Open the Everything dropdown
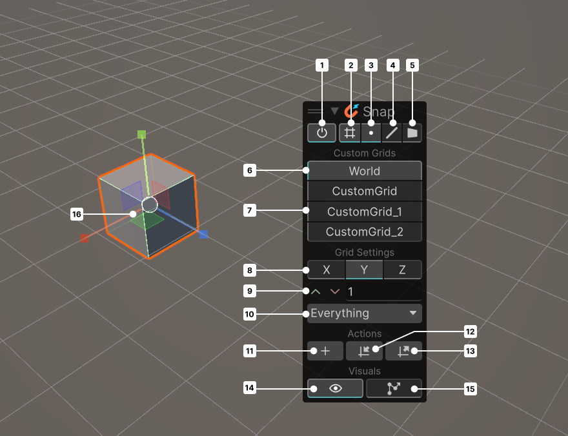This screenshot has width=568, height=436. [x=365, y=313]
